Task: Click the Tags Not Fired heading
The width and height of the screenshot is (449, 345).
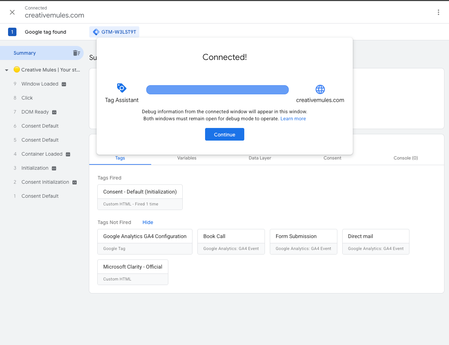Action: (x=114, y=222)
